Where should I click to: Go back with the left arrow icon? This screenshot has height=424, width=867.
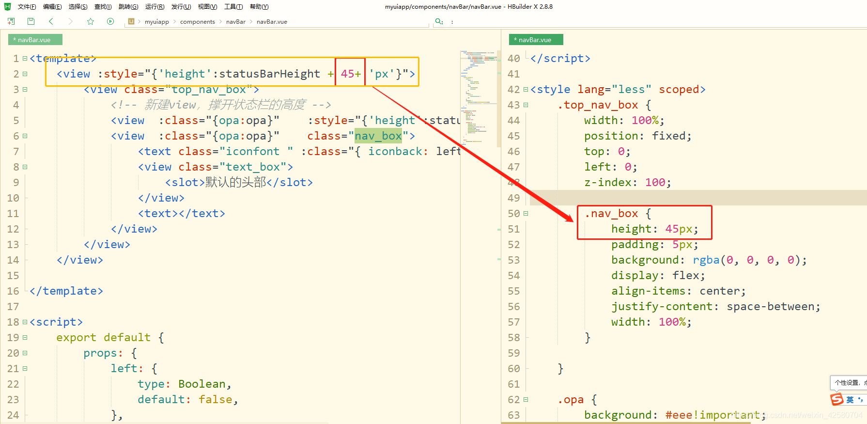pos(51,21)
